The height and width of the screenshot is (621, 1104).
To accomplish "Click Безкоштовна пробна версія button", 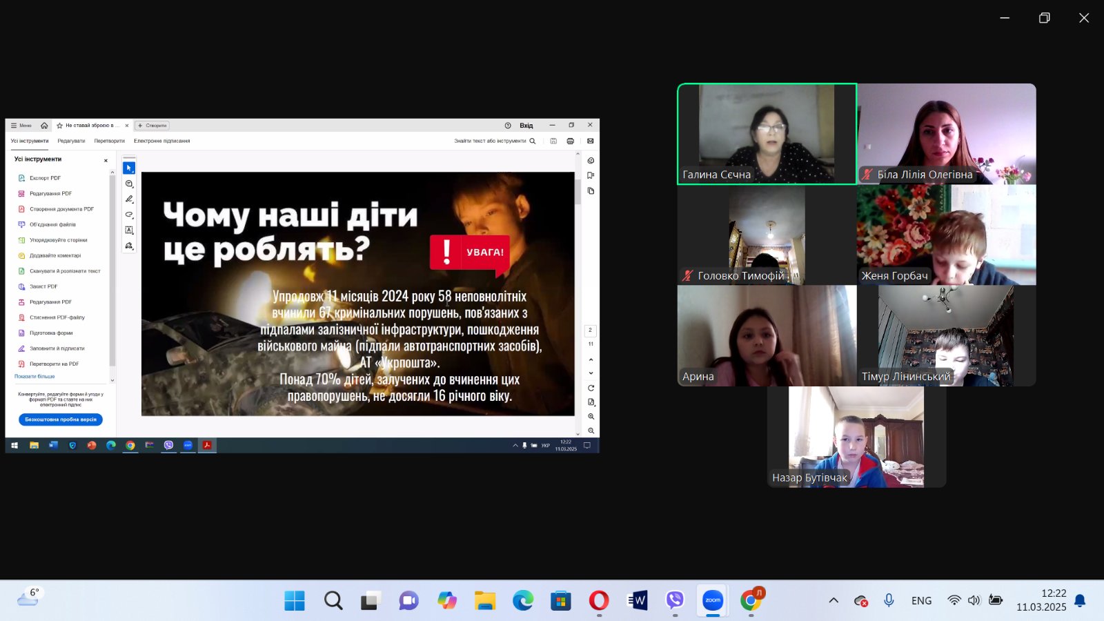I will pos(61,420).
